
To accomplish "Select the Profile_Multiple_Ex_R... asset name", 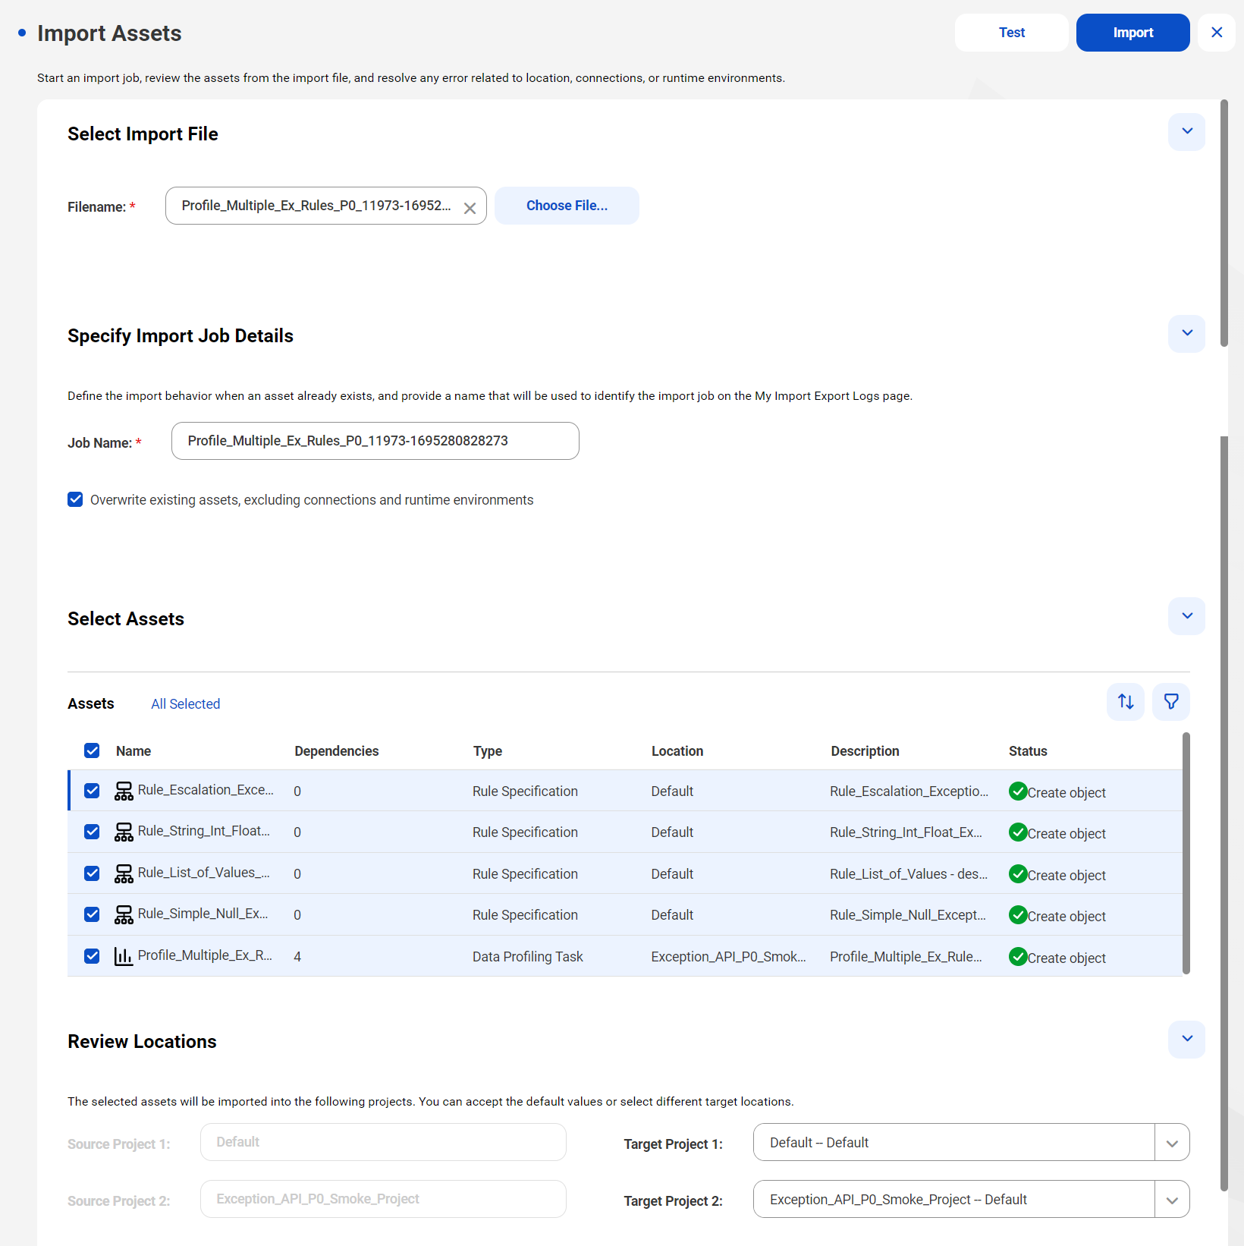I will click(205, 955).
